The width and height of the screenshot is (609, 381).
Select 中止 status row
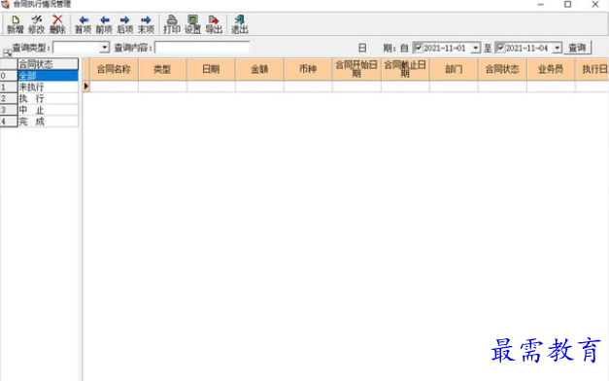(x=48, y=110)
